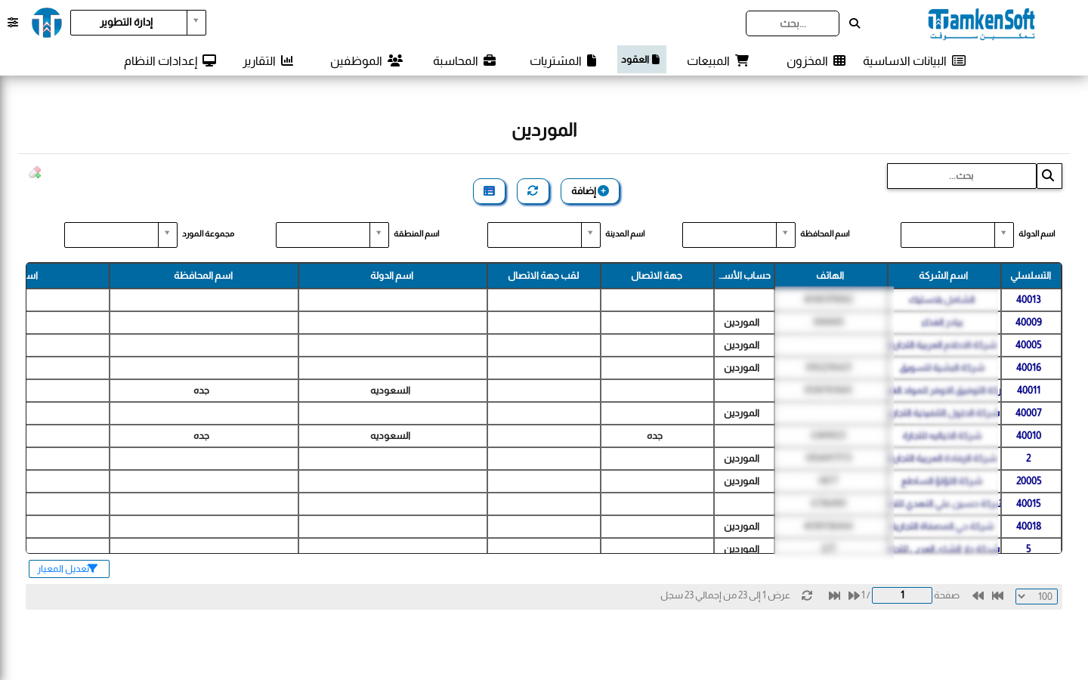Click the page number input field
The height and width of the screenshot is (680, 1088).
[x=902, y=595]
